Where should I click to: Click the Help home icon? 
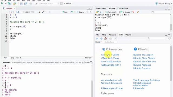tap(105, 38)
